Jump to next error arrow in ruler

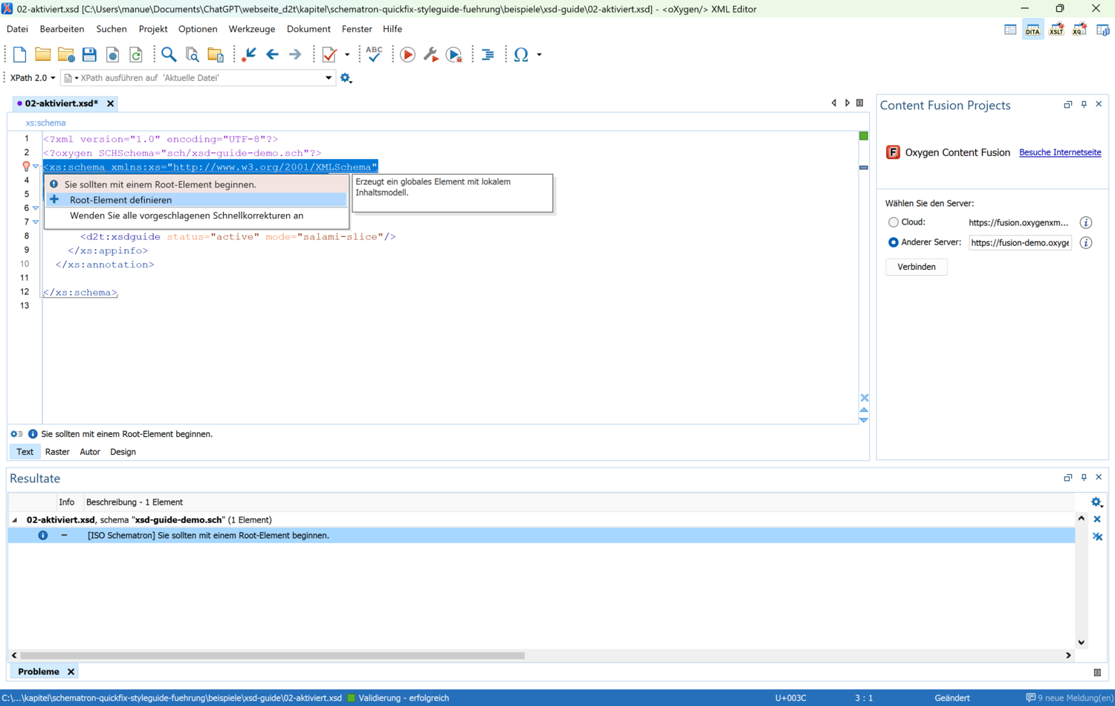pos(864,421)
